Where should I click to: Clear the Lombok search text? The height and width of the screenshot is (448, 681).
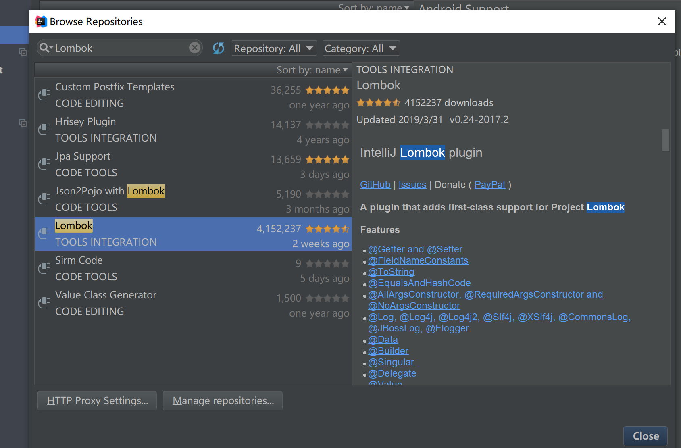click(195, 48)
